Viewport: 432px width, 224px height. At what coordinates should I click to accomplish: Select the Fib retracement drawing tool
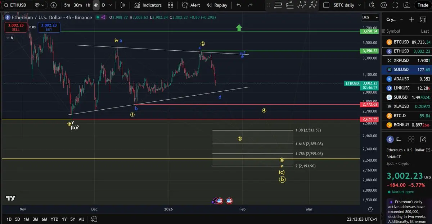[x=290, y=5]
